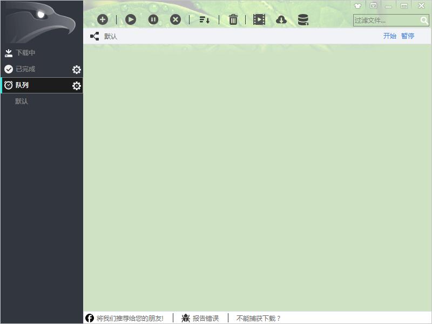Click the search magnifier icon

pyautogui.click(x=424, y=21)
